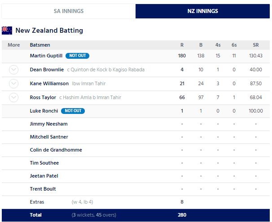Switch to the SA Innings tab
Image resolution: width=272 pixels, height=222 pixels.
tap(69, 11)
